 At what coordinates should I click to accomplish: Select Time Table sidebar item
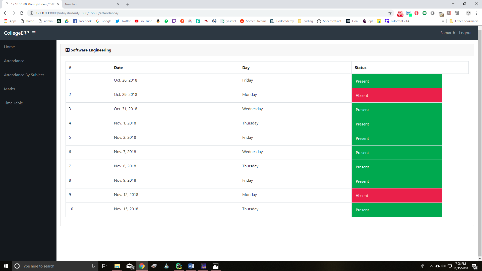(x=13, y=103)
